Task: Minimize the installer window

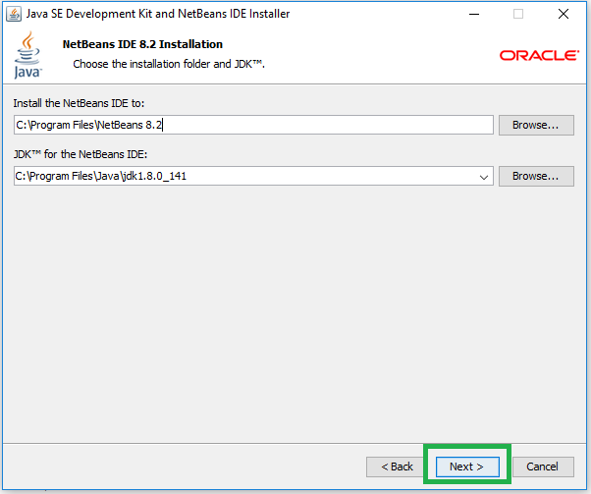Action: (474, 15)
